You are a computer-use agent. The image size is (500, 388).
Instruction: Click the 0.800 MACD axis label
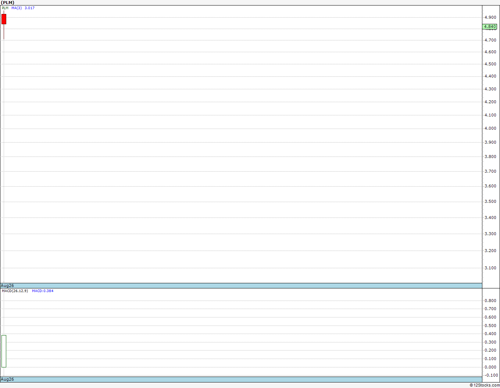point(490,301)
